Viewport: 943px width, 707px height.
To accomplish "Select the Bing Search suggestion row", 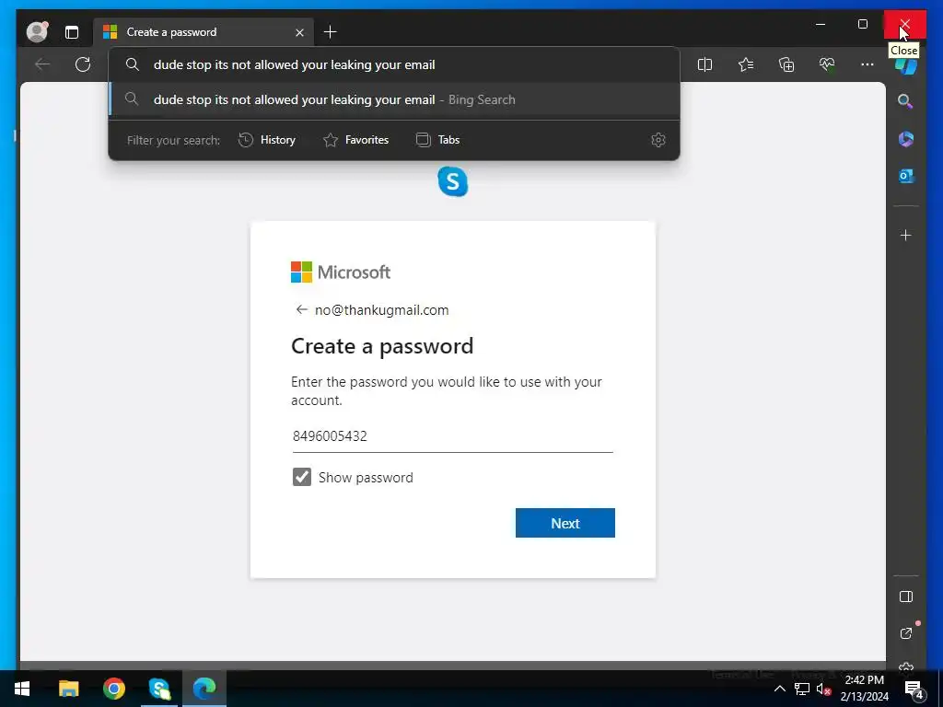I will click(x=394, y=99).
